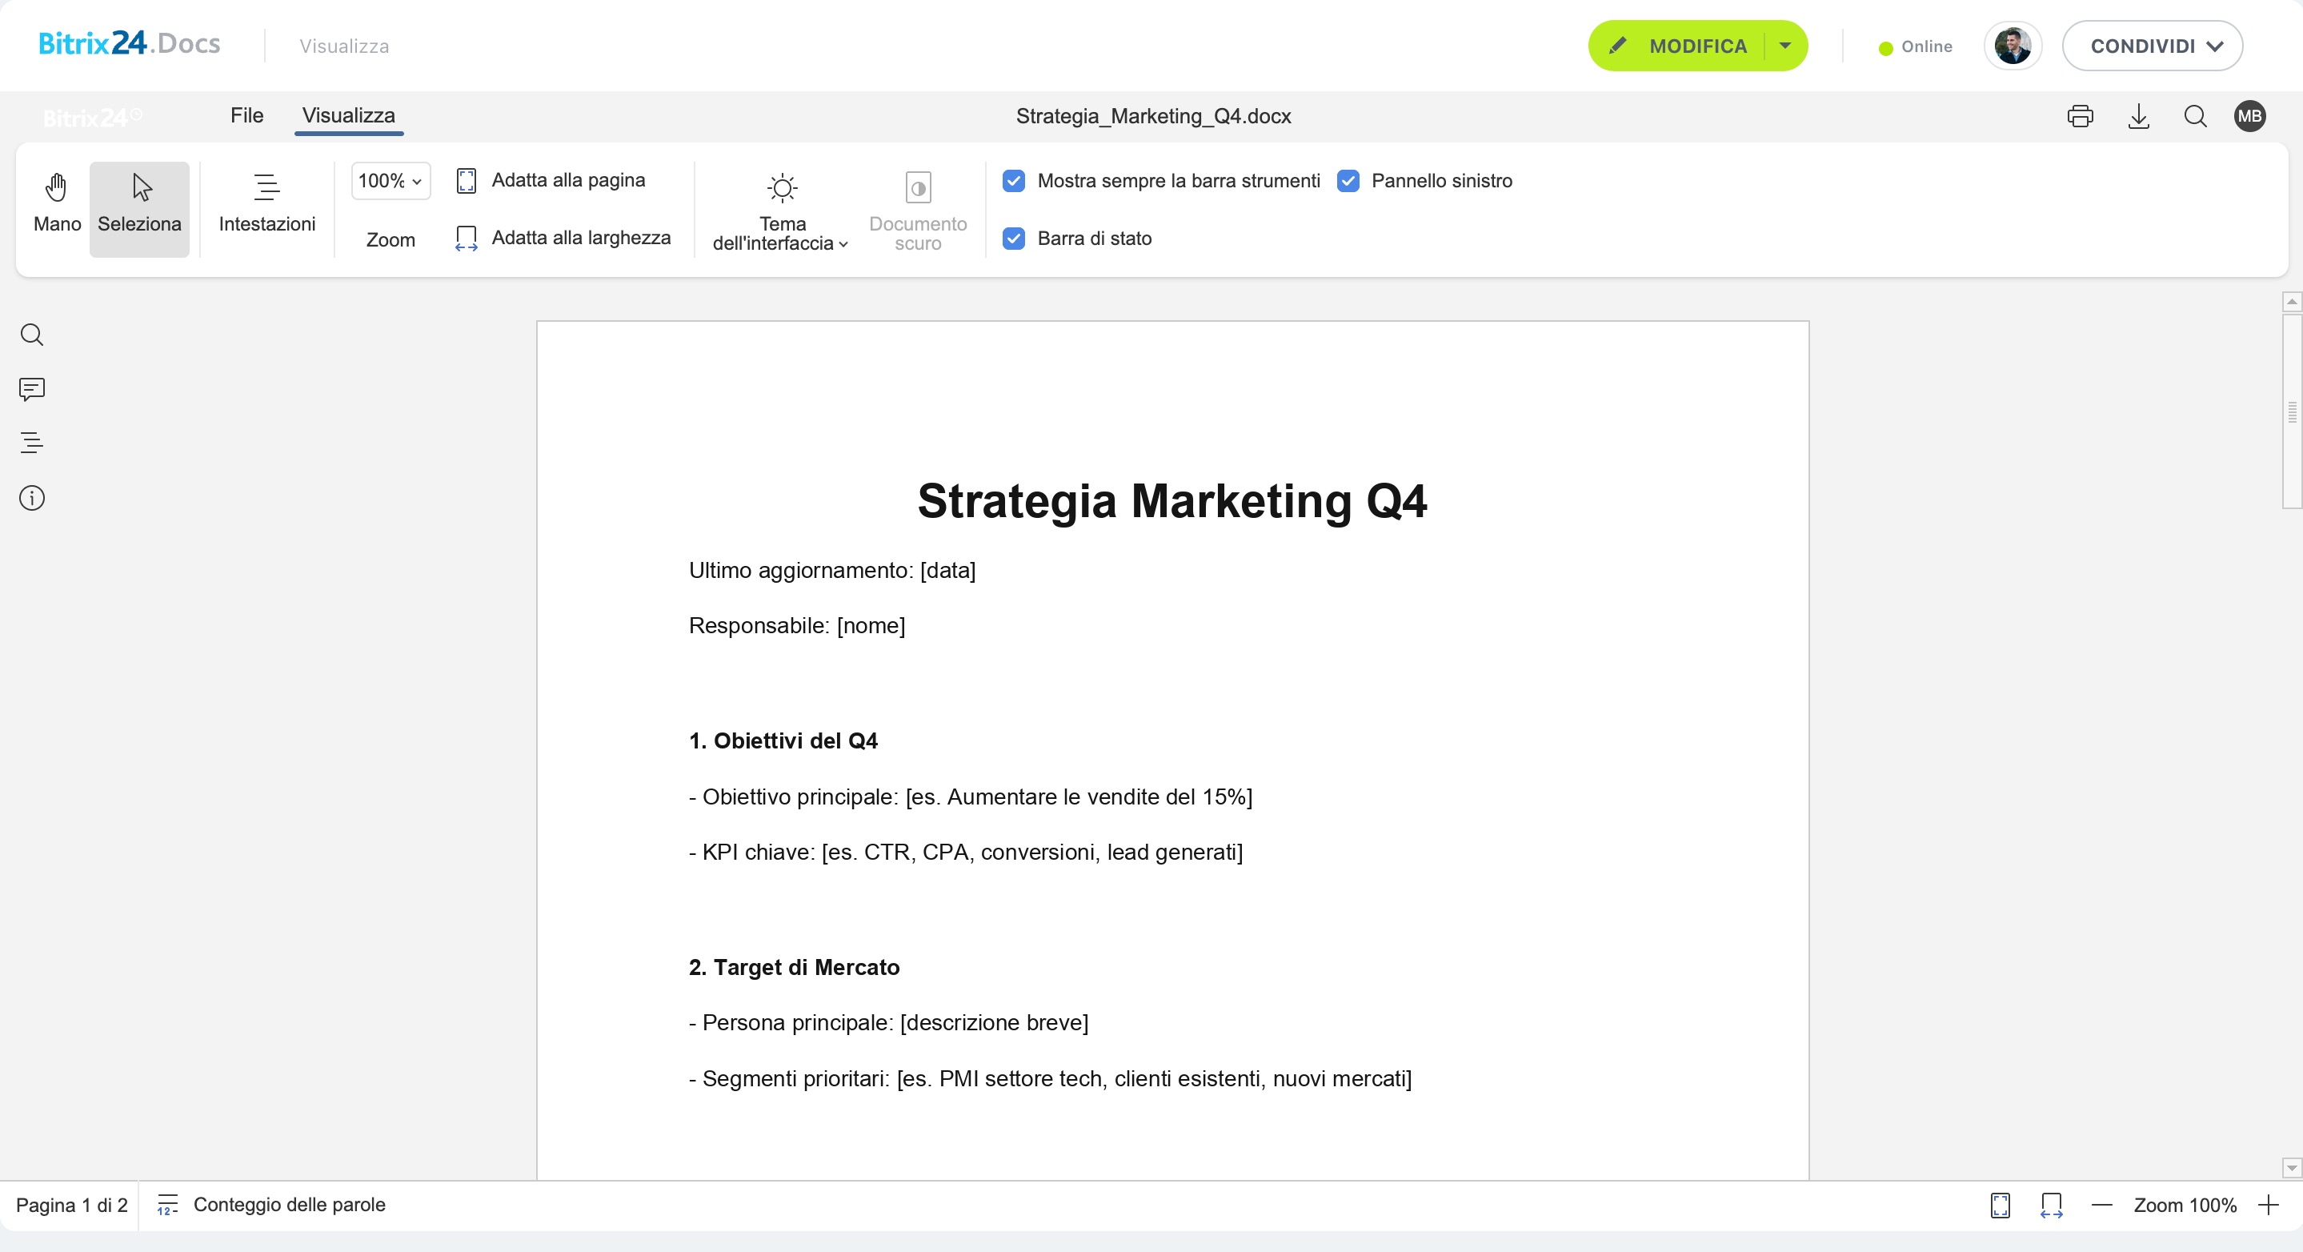This screenshot has height=1252, width=2303.
Task: Open the CONDIVIDI dropdown
Action: point(2152,46)
